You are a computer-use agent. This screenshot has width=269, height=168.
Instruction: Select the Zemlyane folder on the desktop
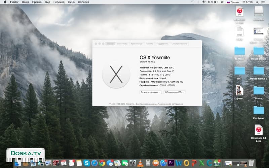point(259,110)
